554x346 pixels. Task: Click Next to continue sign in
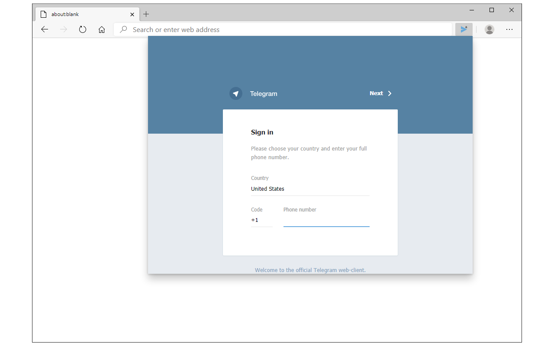point(380,93)
